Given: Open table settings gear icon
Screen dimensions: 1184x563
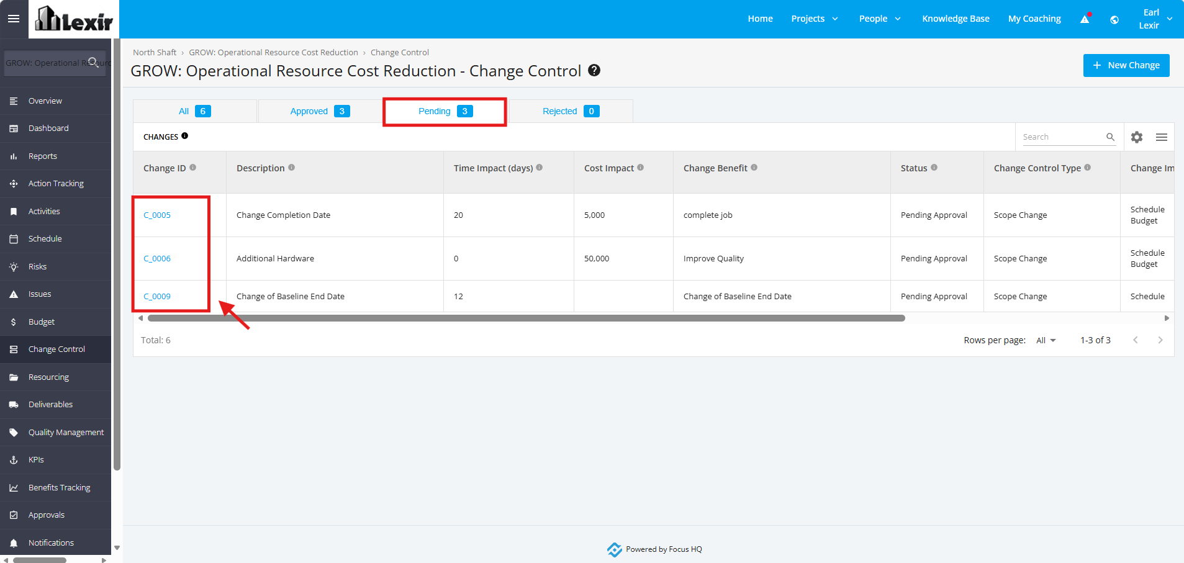Looking at the screenshot, I should 1137,137.
